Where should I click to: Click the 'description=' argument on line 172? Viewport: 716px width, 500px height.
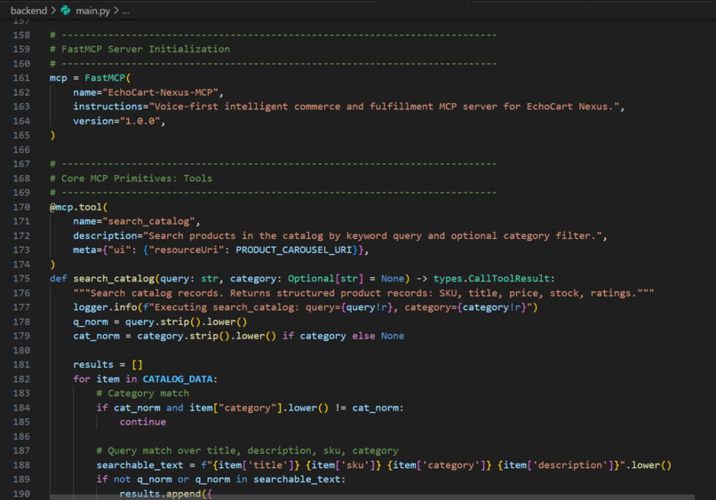pos(107,235)
